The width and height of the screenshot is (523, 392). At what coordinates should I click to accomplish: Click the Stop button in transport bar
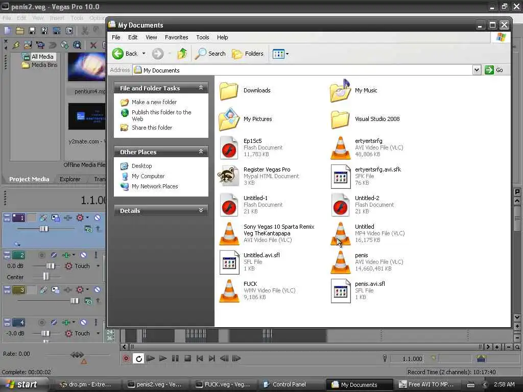(187, 358)
